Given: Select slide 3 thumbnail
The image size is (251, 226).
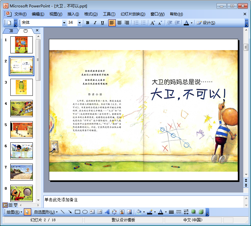Looking at the screenshot, I should (x=22, y=87).
